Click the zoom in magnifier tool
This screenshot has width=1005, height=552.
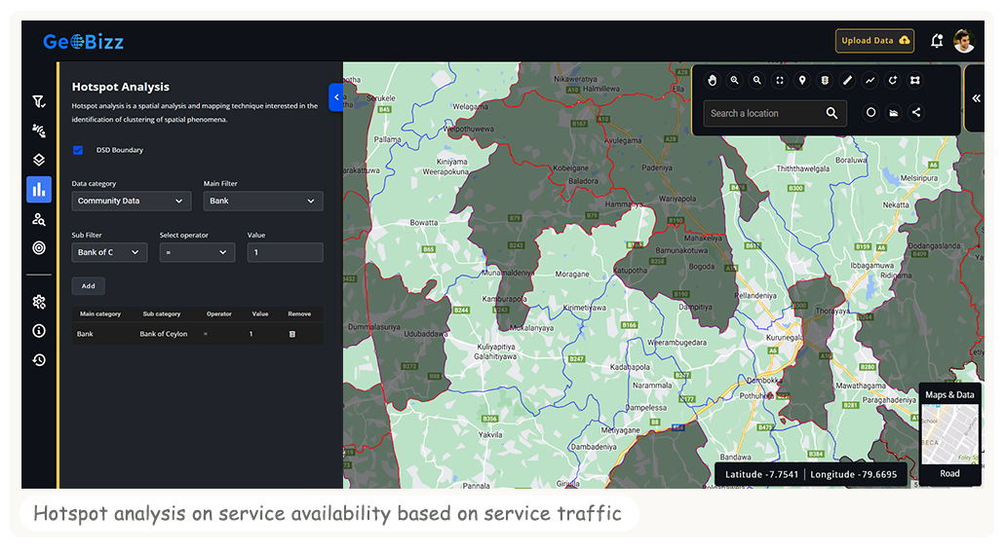pos(735,80)
